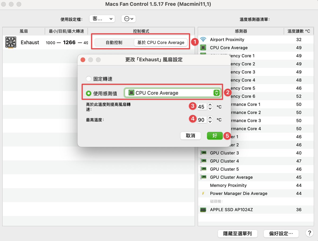Open 偏好設定 preferences button

pos(281,234)
